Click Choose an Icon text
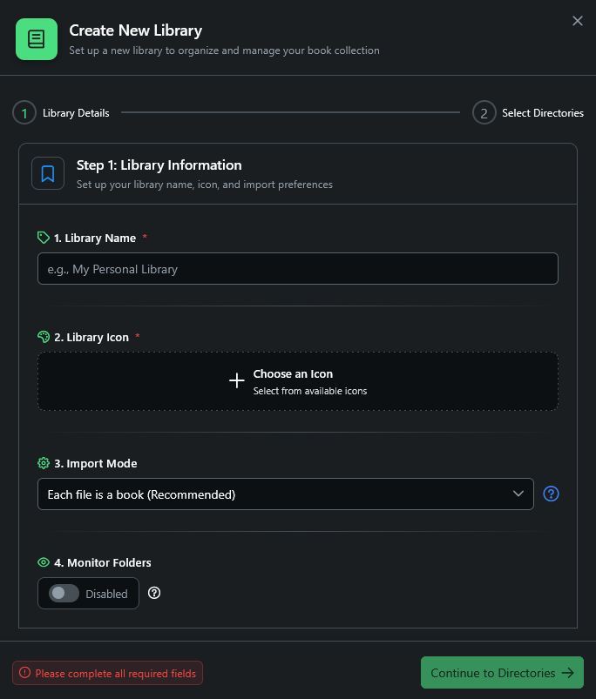 tap(293, 373)
